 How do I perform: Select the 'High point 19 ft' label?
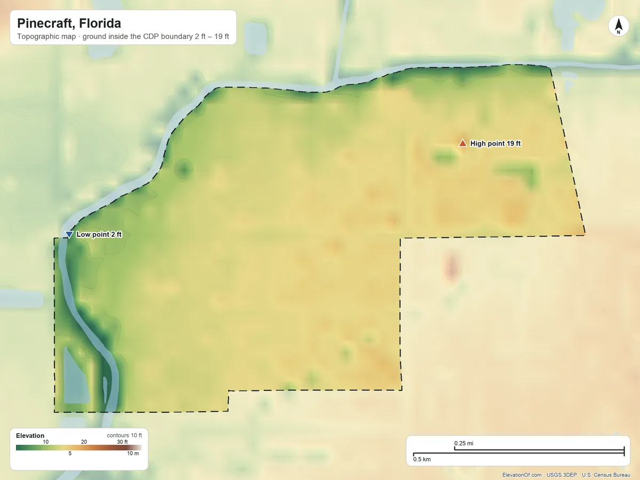click(495, 143)
